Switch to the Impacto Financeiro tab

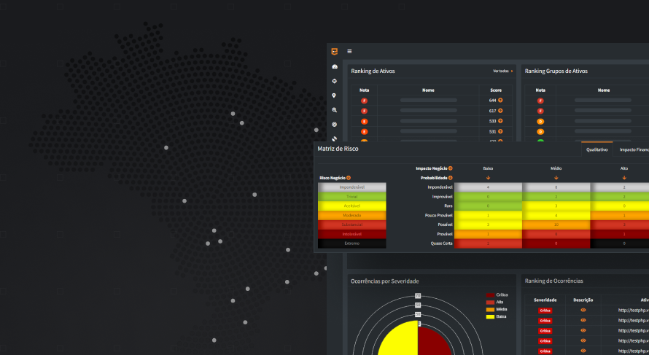click(633, 149)
